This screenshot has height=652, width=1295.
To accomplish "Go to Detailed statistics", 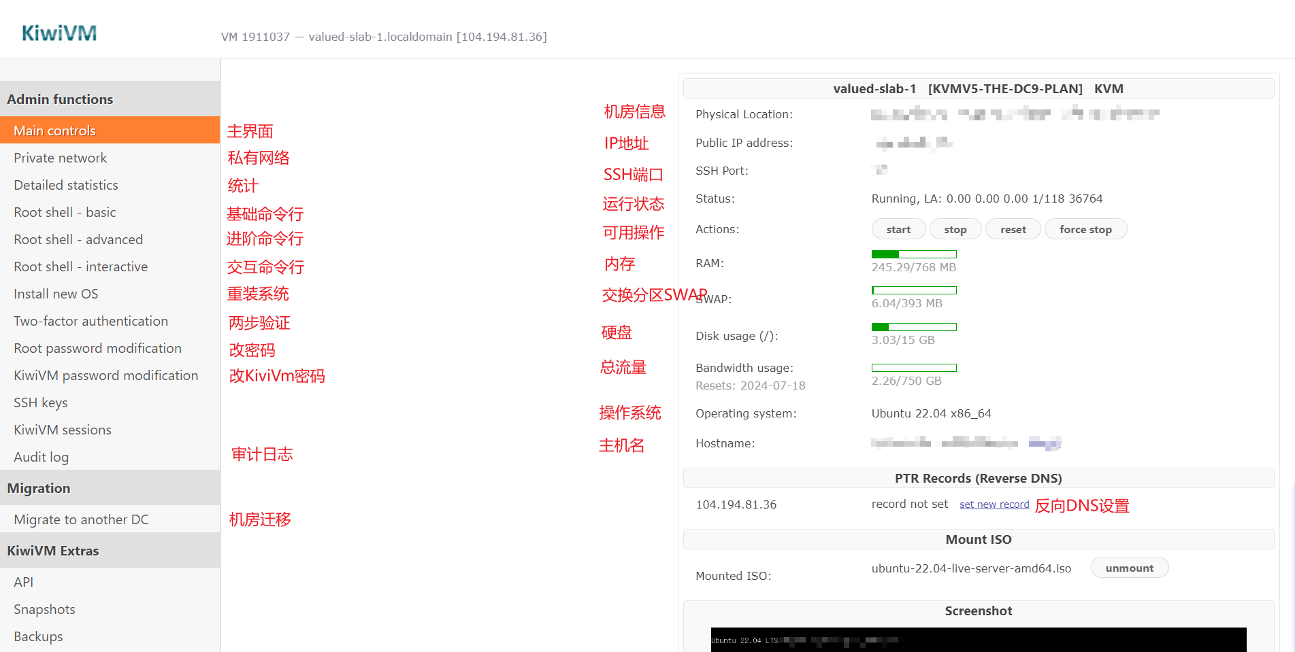I will (x=65, y=185).
